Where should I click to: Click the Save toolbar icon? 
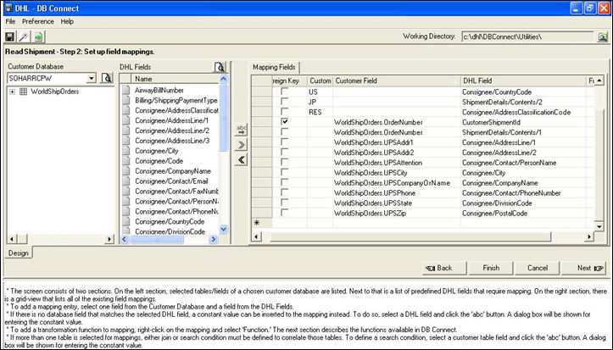[10, 36]
